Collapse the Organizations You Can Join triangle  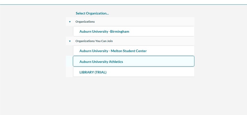(70, 41)
